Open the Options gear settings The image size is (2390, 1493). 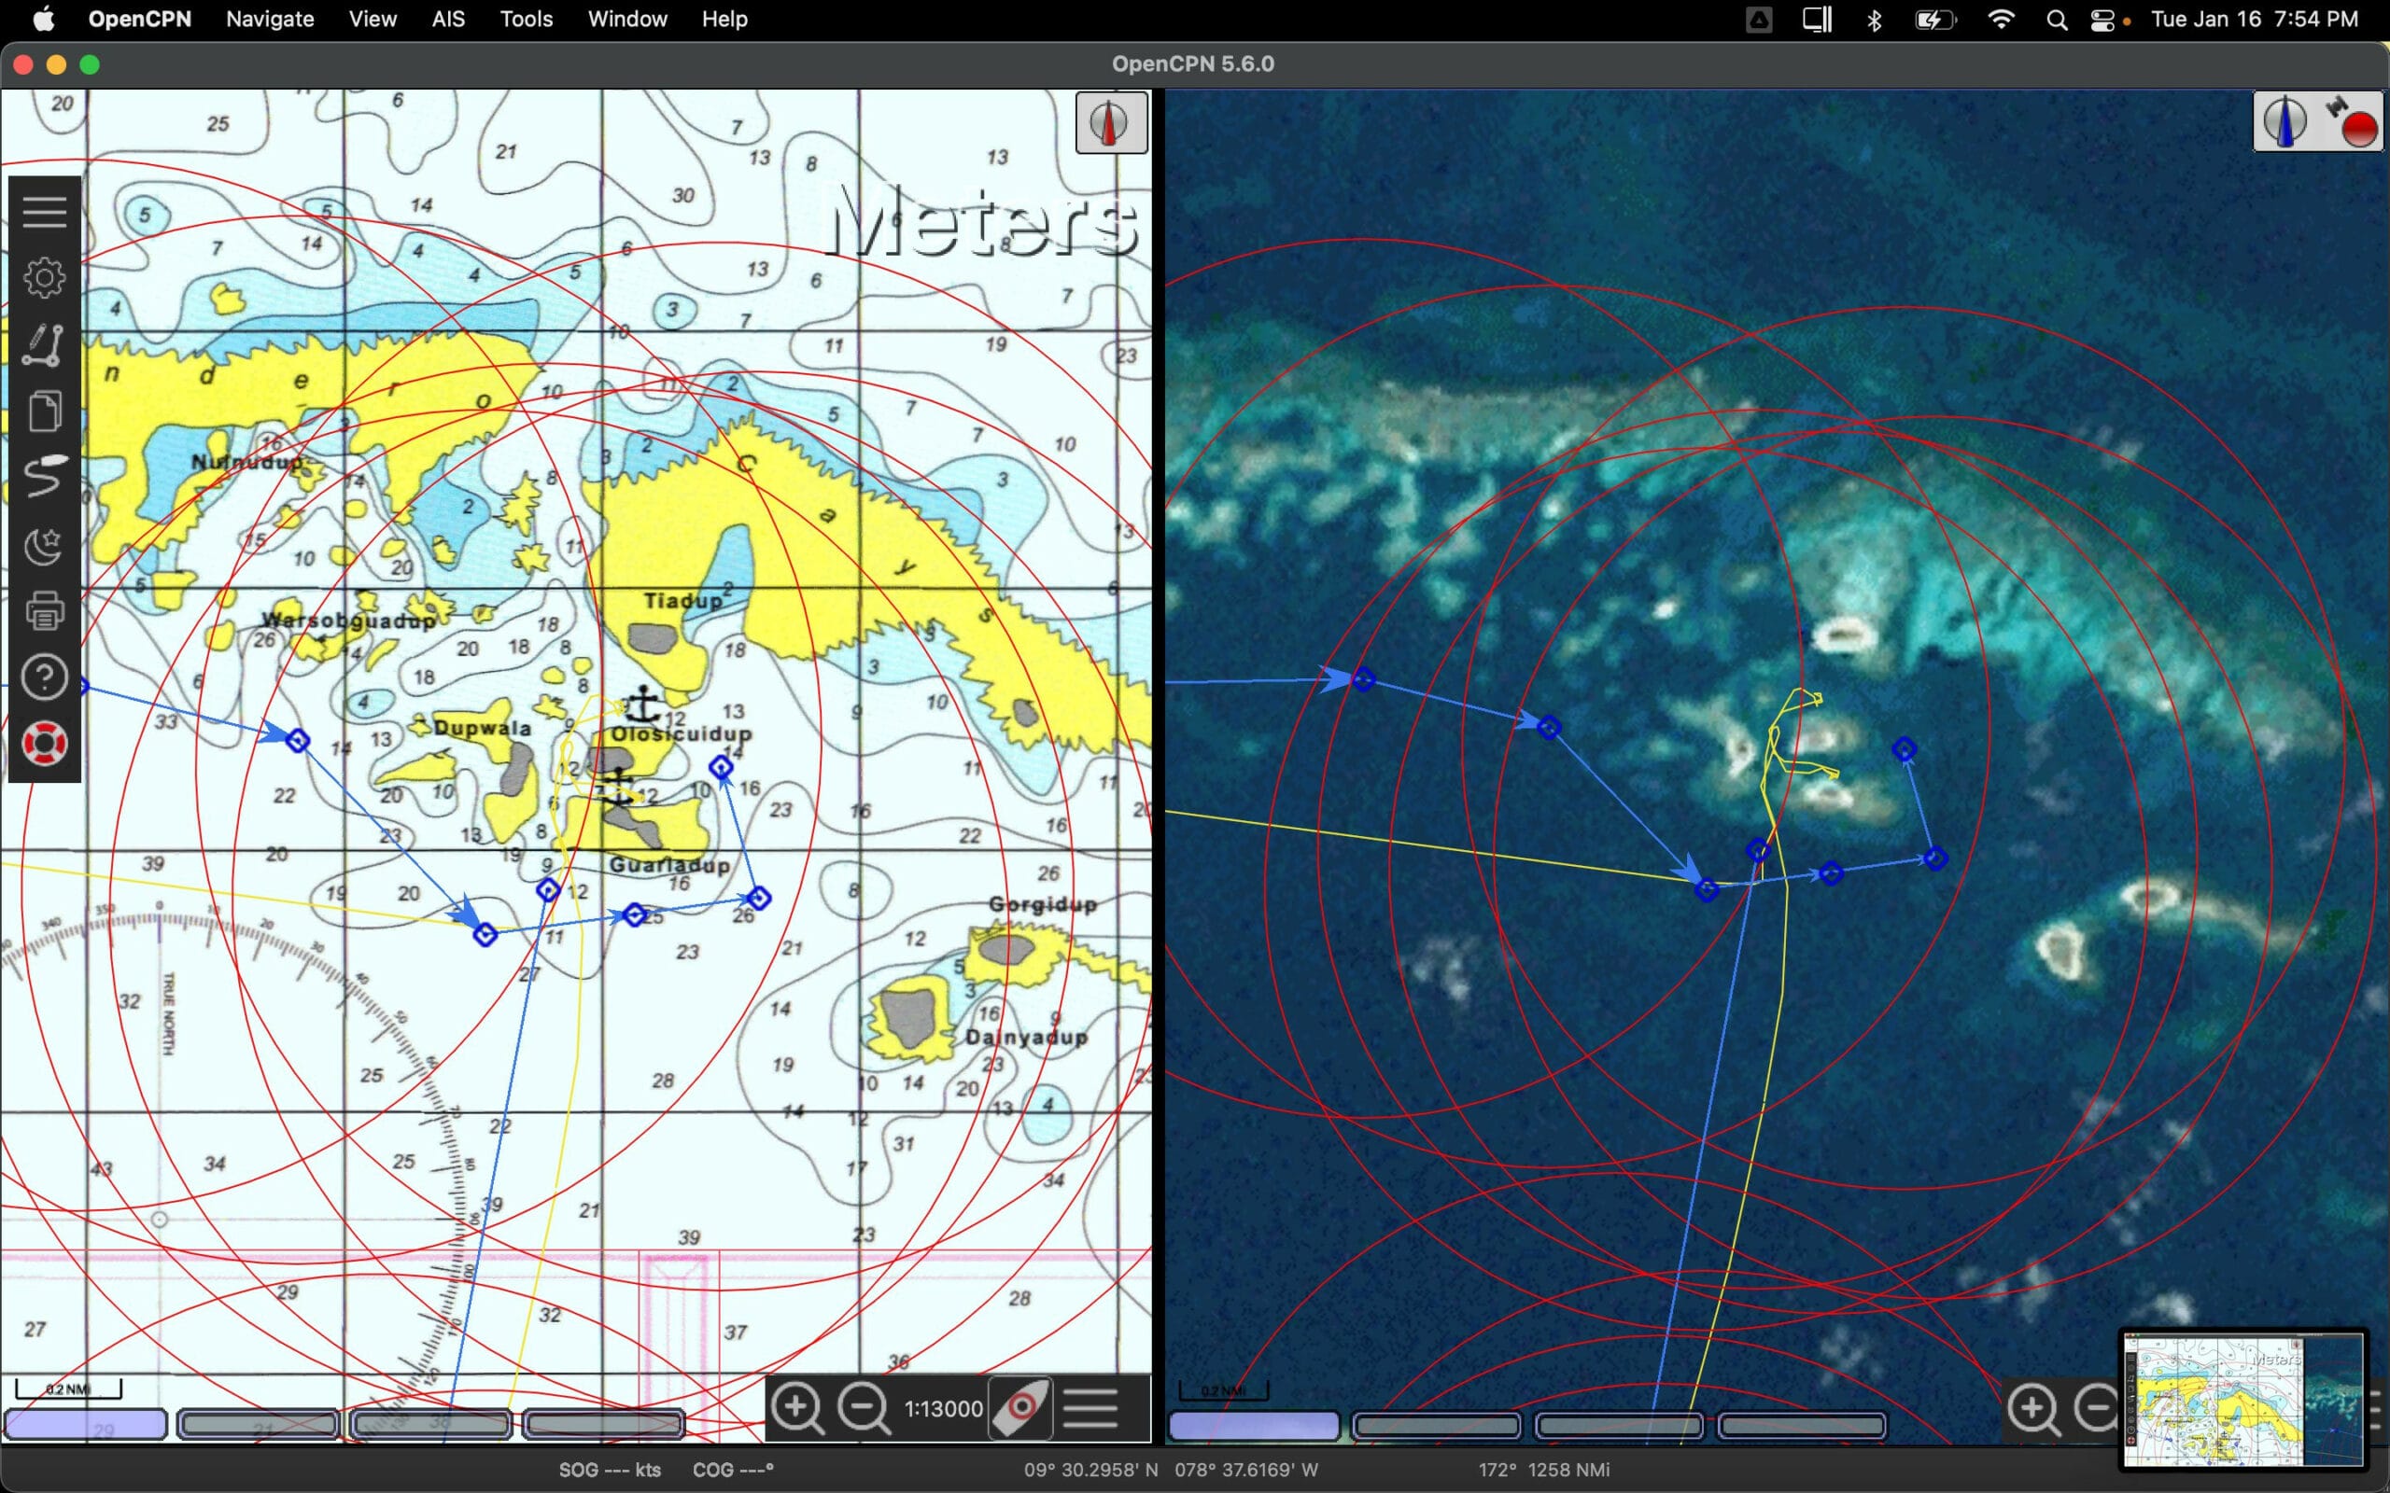tap(45, 277)
